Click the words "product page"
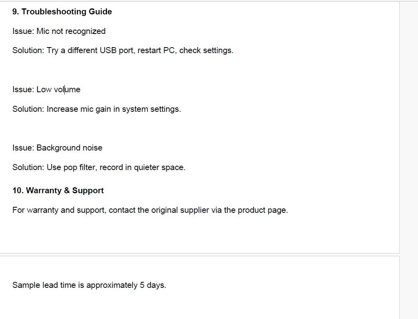This screenshot has width=418, height=319. [x=262, y=210]
